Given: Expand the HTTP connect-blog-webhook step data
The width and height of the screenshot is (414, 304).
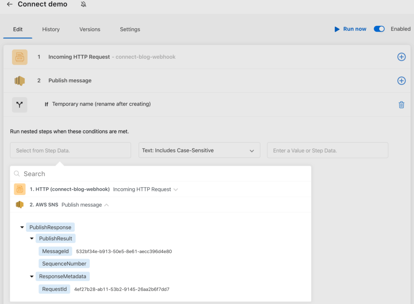Looking at the screenshot, I should [x=175, y=189].
